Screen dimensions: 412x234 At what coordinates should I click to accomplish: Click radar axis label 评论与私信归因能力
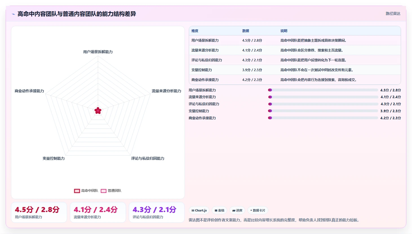point(148,158)
